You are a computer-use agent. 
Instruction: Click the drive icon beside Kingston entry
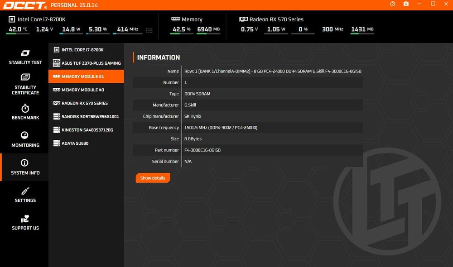[57, 130]
